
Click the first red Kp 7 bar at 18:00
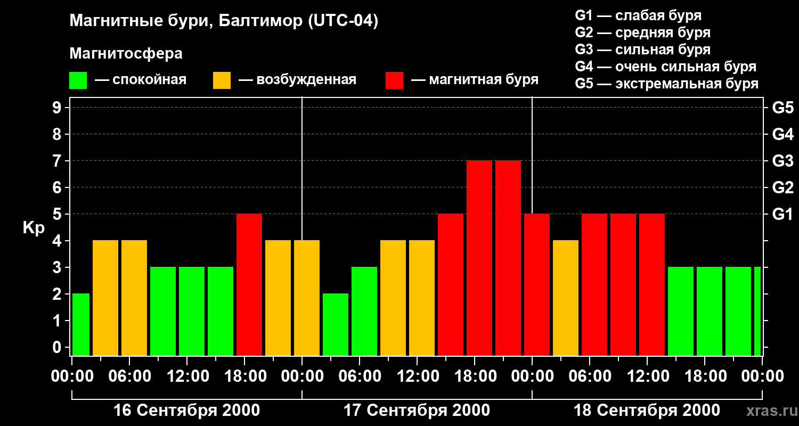pyautogui.click(x=479, y=258)
